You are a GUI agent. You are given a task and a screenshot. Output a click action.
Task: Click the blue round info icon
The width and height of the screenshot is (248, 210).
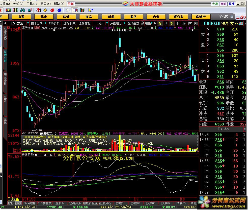(x=60, y=10)
